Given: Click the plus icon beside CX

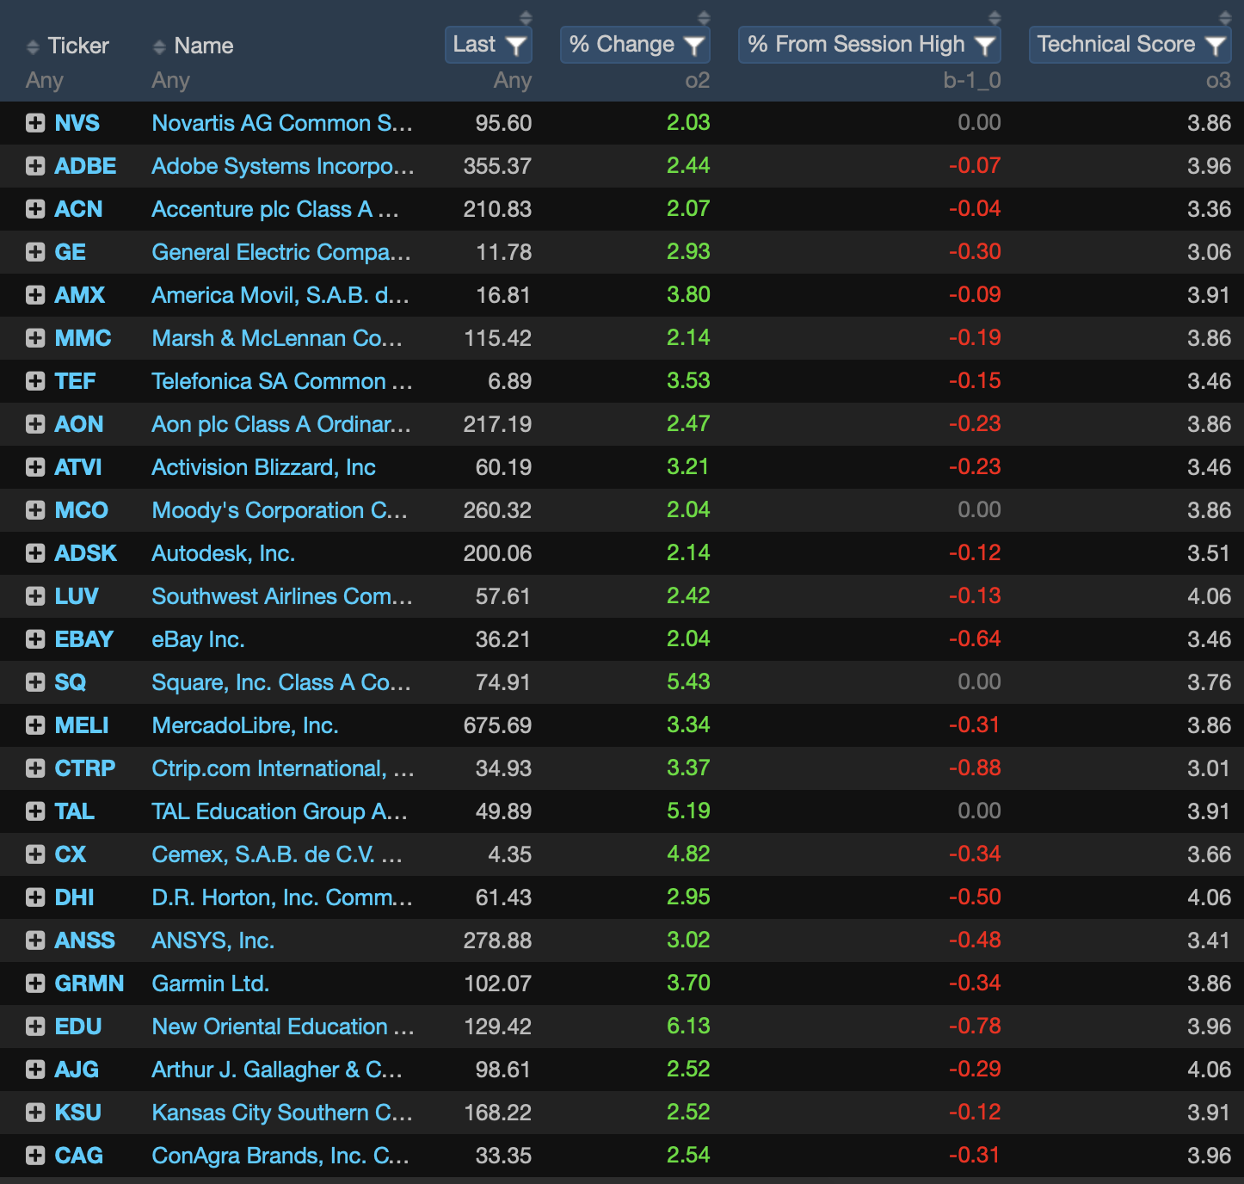Looking at the screenshot, I should pos(35,854).
